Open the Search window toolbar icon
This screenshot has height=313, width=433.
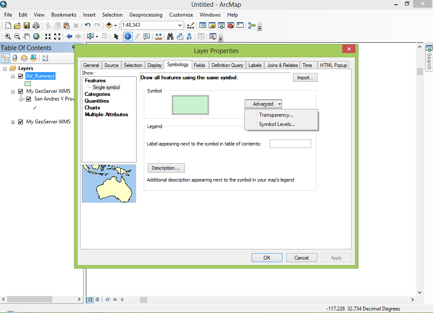(x=221, y=25)
